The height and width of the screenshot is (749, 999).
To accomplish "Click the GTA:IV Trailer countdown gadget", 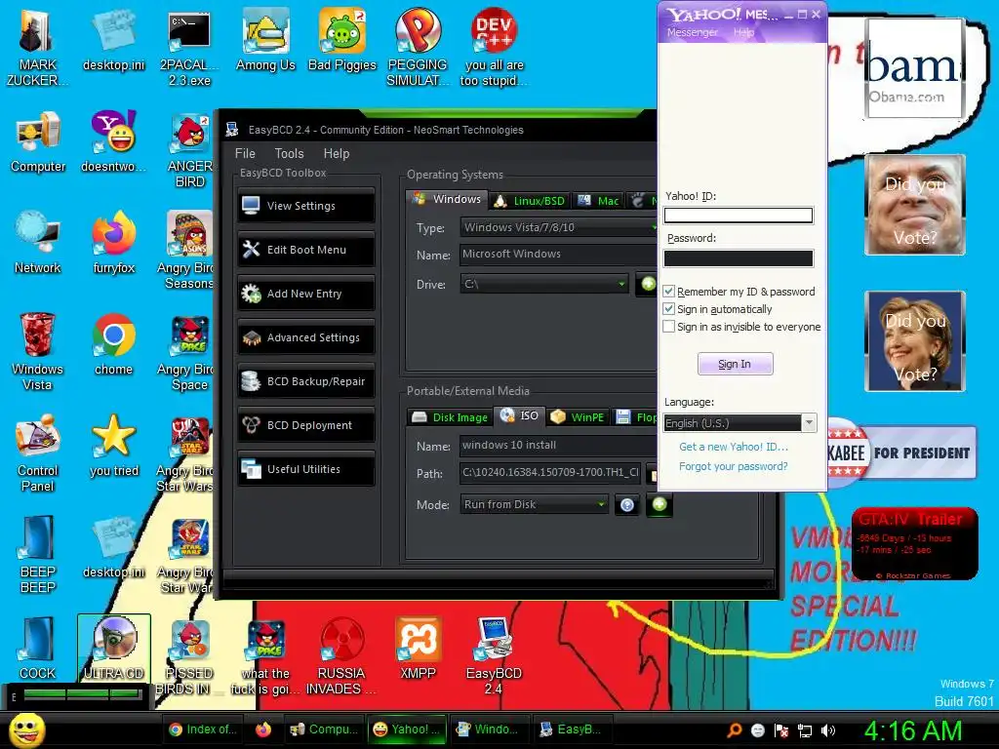I will (915, 544).
